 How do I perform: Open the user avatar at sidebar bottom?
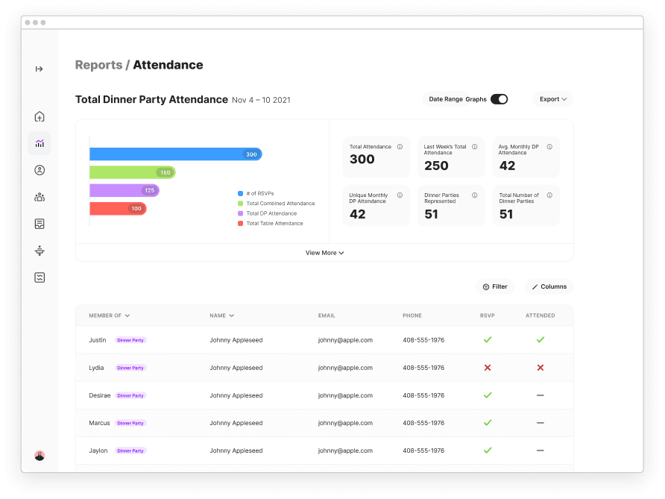click(x=40, y=455)
